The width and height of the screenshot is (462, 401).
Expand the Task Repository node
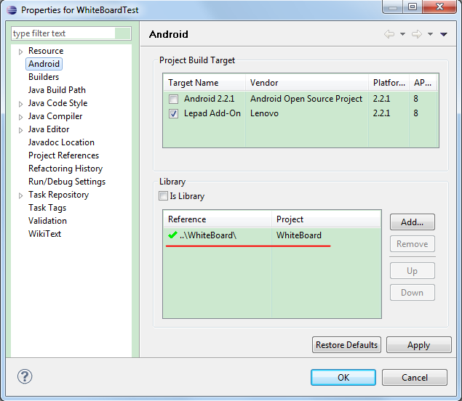pyautogui.click(x=20, y=195)
